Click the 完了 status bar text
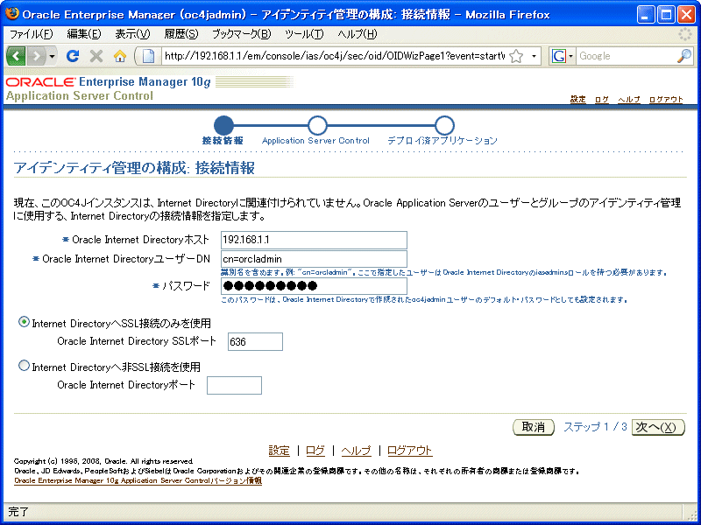The width and height of the screenshot is (701, 525). pos(18,512)
